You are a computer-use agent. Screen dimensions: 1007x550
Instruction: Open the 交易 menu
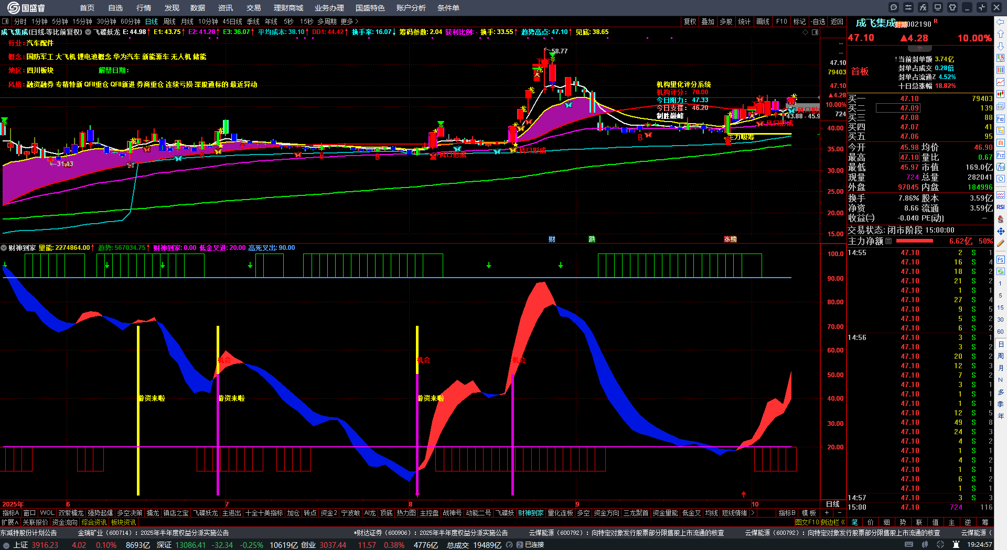coord(254,8)
